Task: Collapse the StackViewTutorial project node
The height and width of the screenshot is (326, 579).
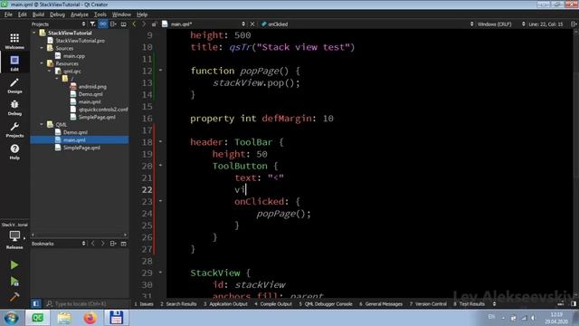Action: (x=34, y=33)
